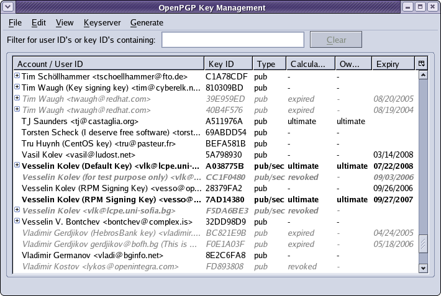The height and width of the screenshot is (296, 441).
Task: Click key ID 69ABDD54
Action: (226, 132)
